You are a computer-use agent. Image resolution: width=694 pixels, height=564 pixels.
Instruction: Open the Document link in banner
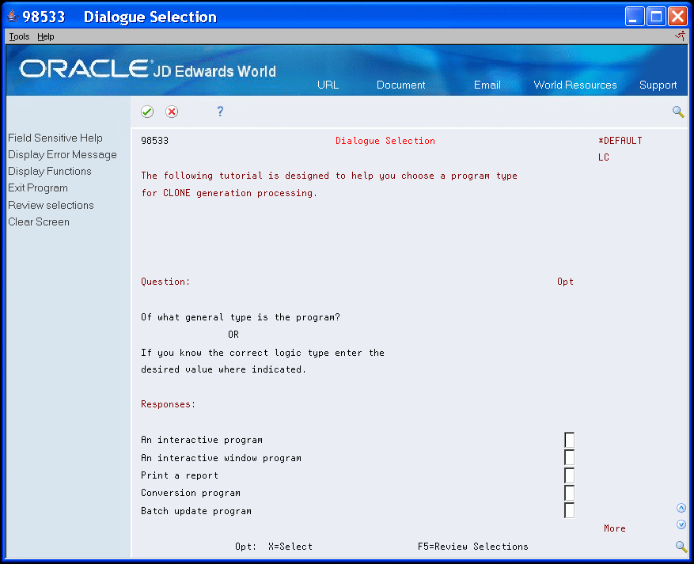400,85
